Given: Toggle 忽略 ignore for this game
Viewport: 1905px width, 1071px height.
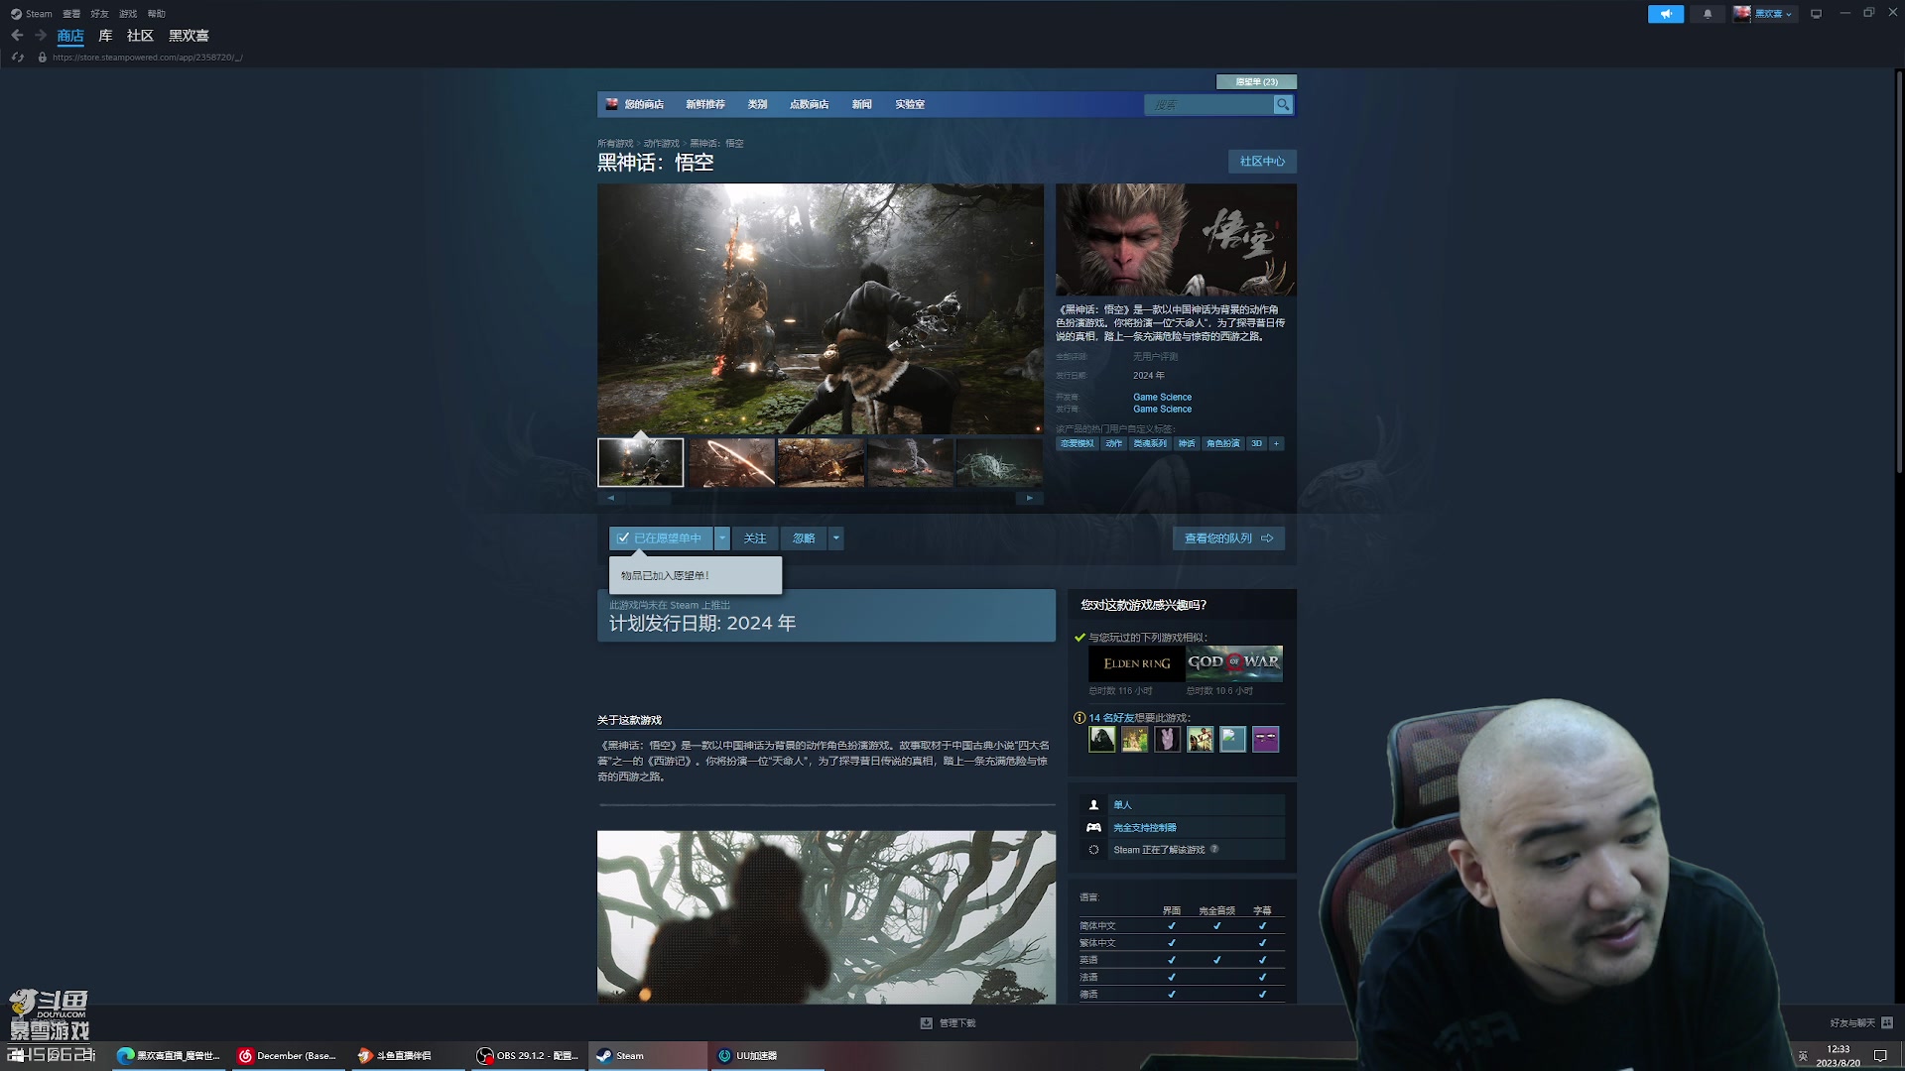Looking at the screenshot, I should 804,538.
